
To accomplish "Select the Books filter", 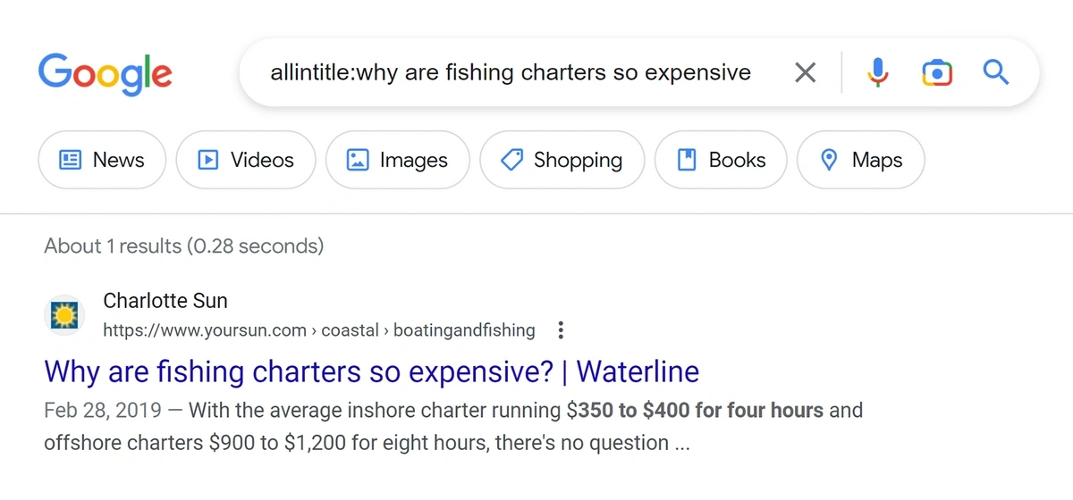I will tap(721, 160).
